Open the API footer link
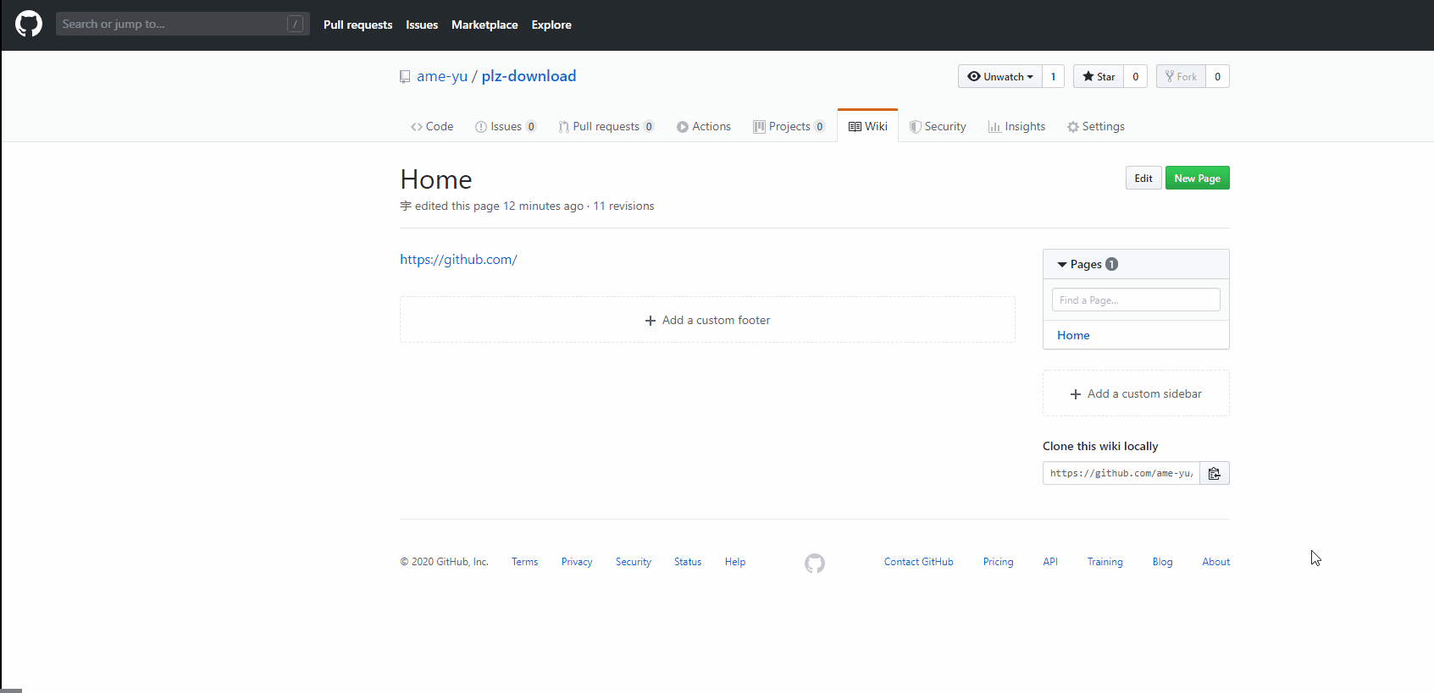This screenshot has height=693, width=1434. click(1050, 562)
